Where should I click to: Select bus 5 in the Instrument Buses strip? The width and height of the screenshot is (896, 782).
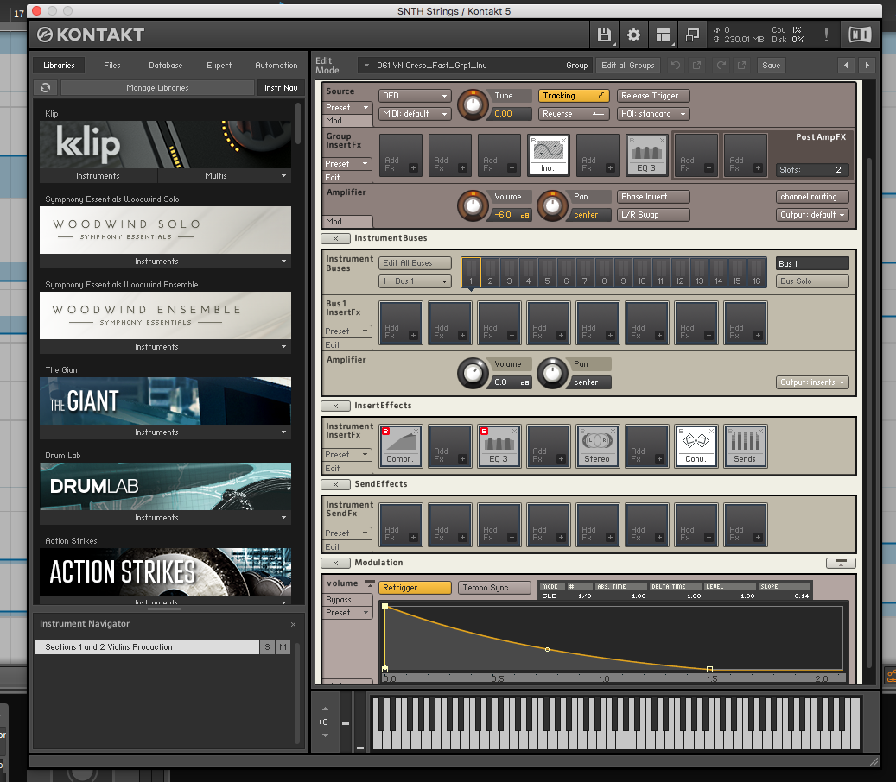coord(547,272)
